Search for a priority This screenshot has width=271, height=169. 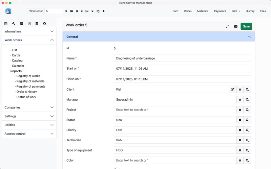(247, 130)
